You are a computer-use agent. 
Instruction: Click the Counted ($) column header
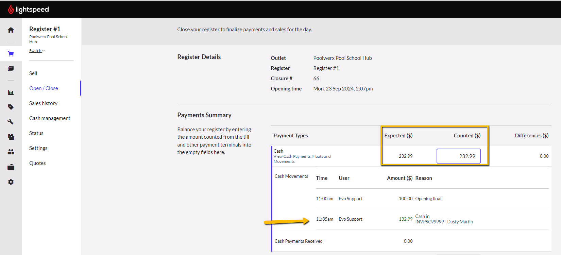click(x=467, y=136)
